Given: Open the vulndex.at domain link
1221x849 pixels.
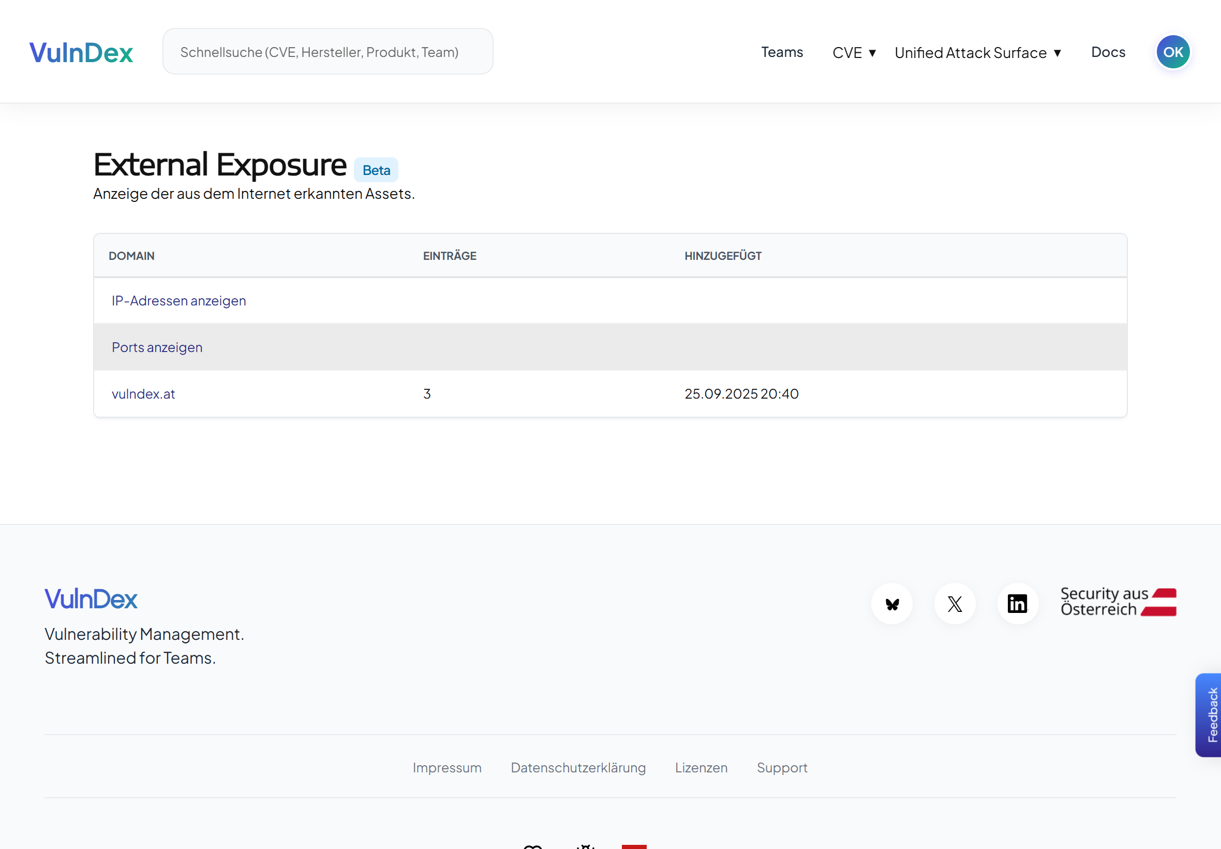Looking at the screenshot, I should 143,394.
